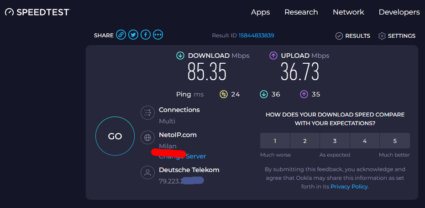
Task: Click the 85.35 download speed value
Action: coord(207,71)
